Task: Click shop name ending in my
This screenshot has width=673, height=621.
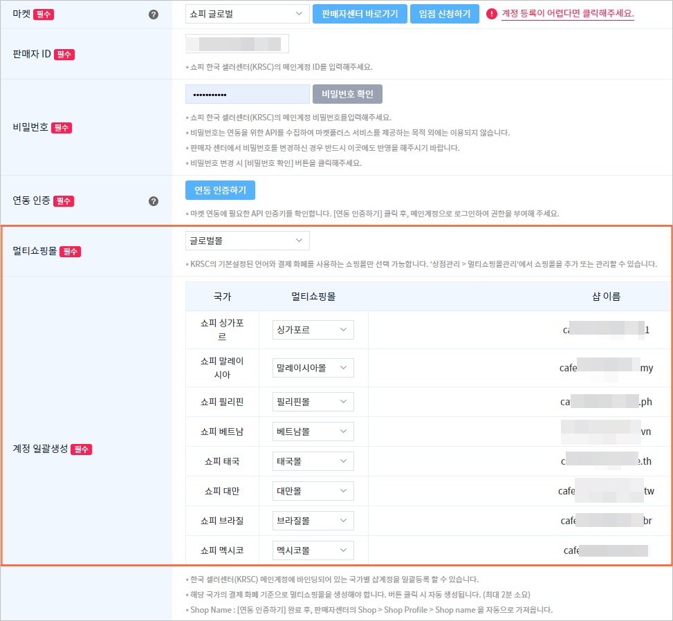Action: 606,368
